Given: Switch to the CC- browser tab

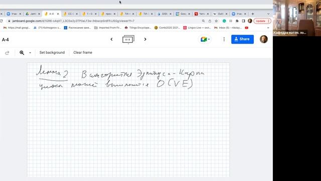Looking at the screenshot, I should 70,14.
